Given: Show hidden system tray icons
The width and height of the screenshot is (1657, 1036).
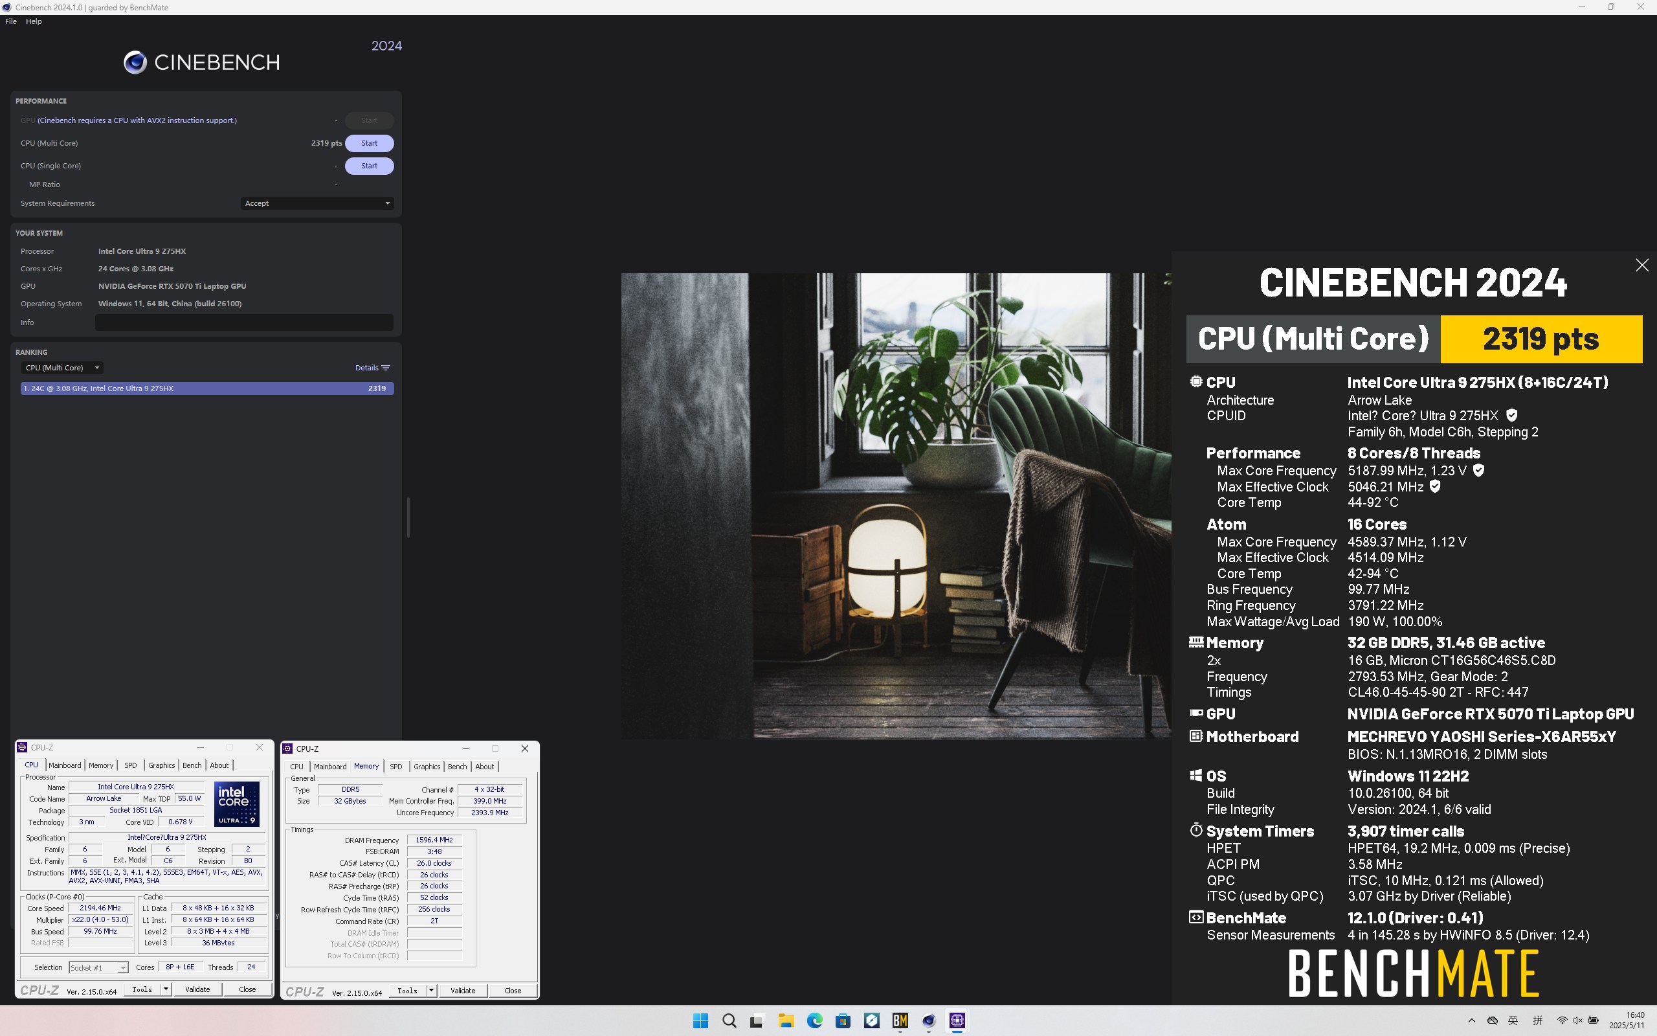Looking at the screenshot, I should pos(1471,1021).
